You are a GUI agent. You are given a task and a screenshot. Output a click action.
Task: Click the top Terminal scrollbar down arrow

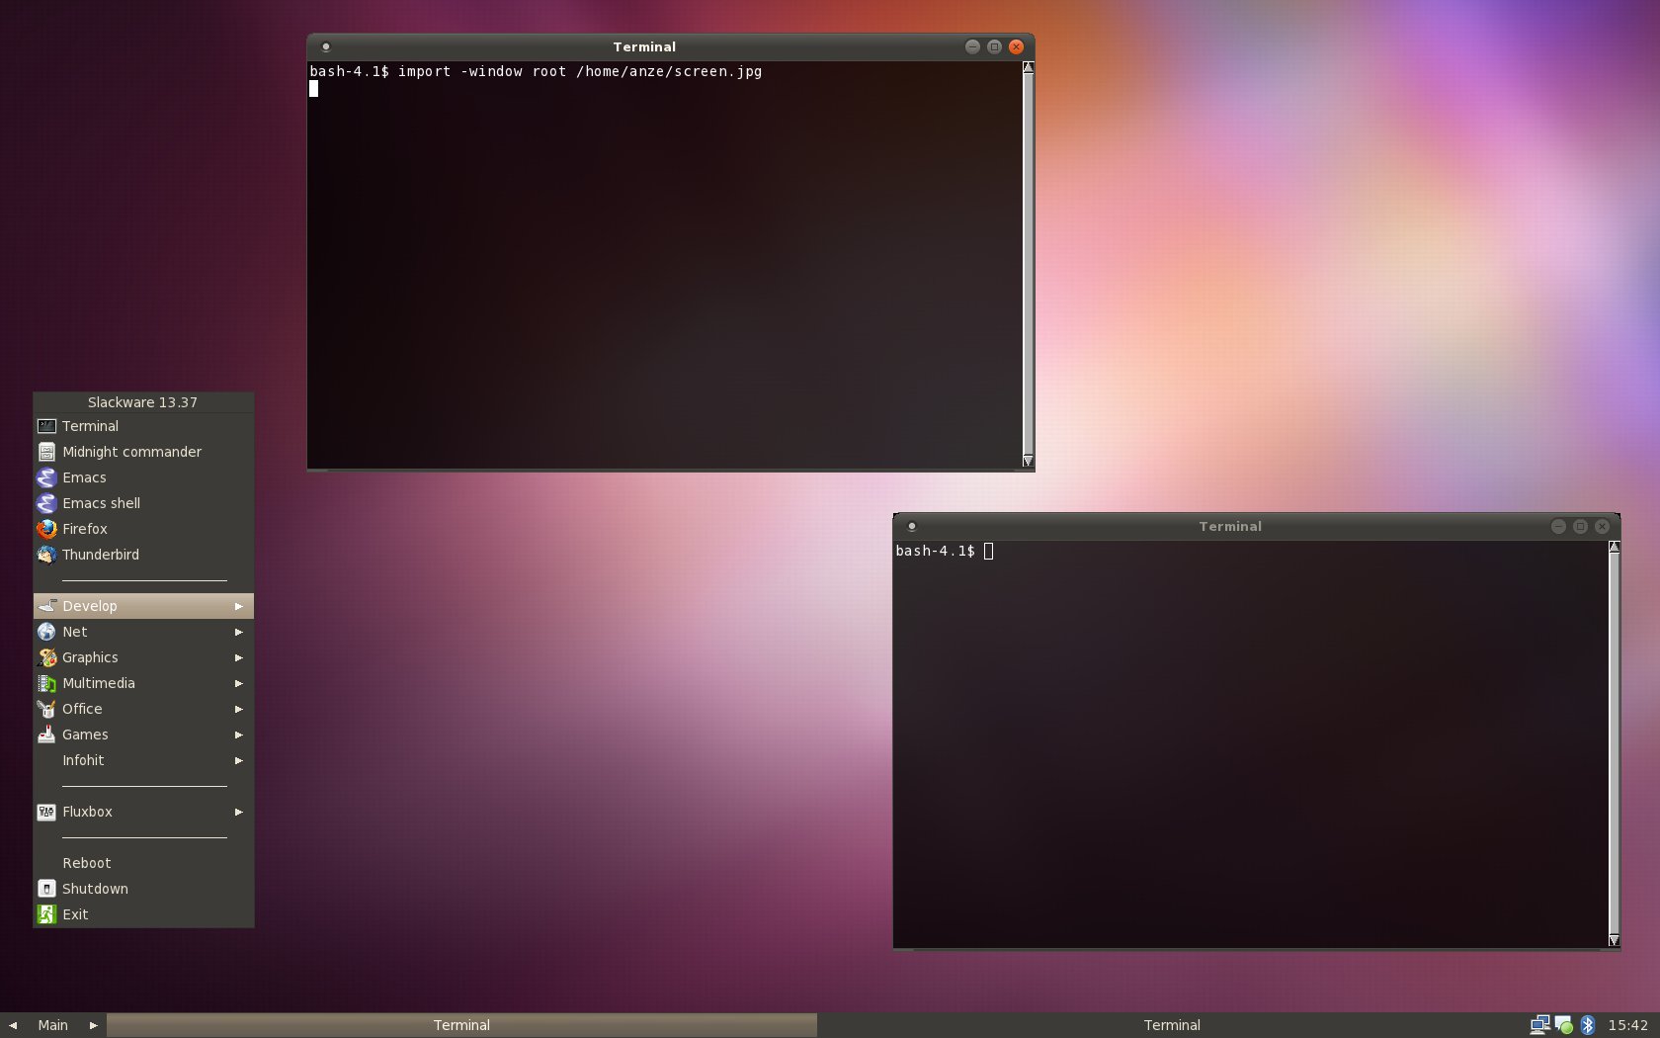[x=1028, y=461]
